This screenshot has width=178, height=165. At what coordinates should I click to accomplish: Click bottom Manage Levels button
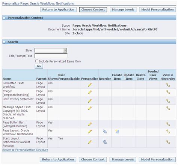pyautogui.click(x=123, y=159)
